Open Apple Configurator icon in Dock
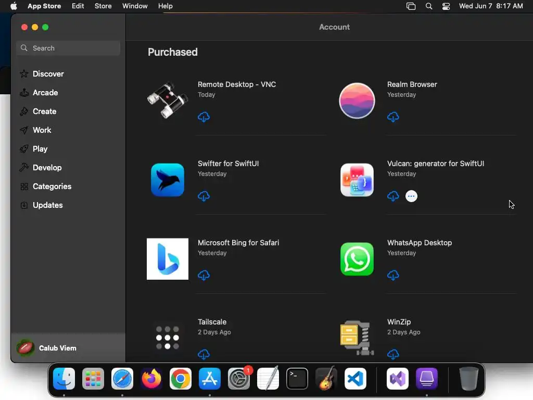533x400 pixels. (427, 379)
